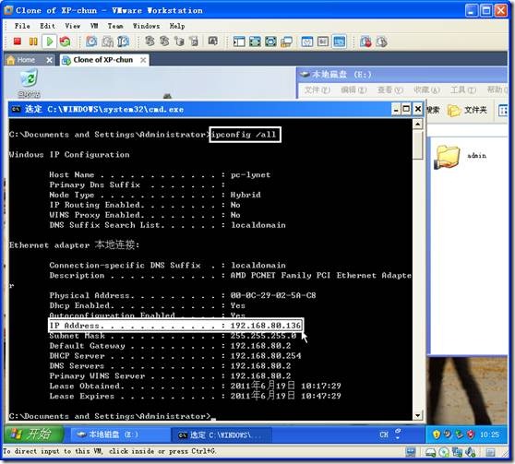
Task: Click the Show sidebar toolbar icon
Action: tap(239, 42)
